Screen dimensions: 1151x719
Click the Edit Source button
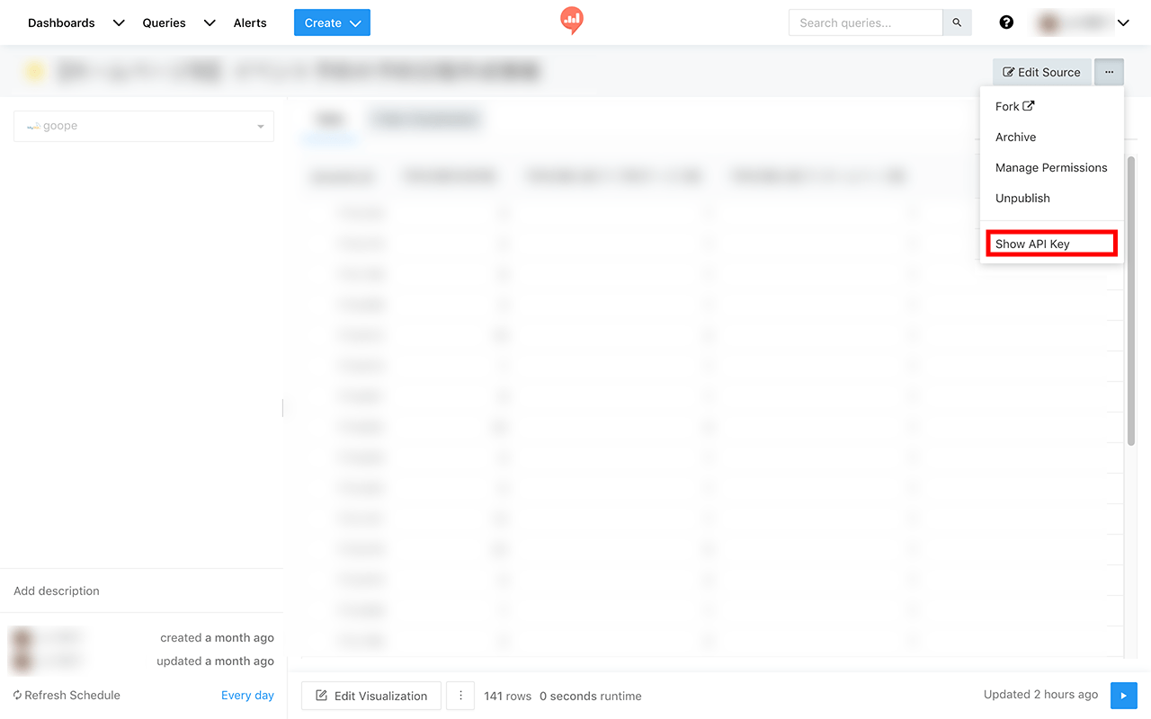1042,72
